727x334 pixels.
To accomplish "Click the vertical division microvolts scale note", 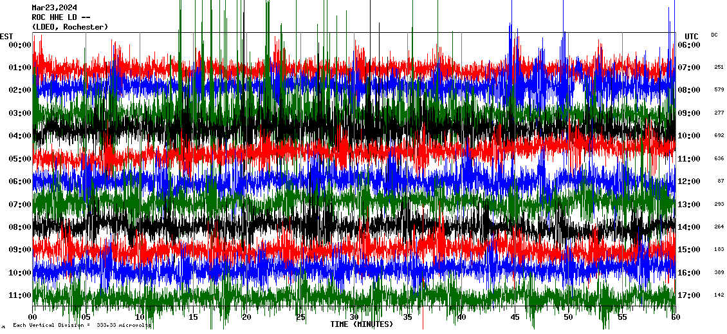I will (82, 326).
